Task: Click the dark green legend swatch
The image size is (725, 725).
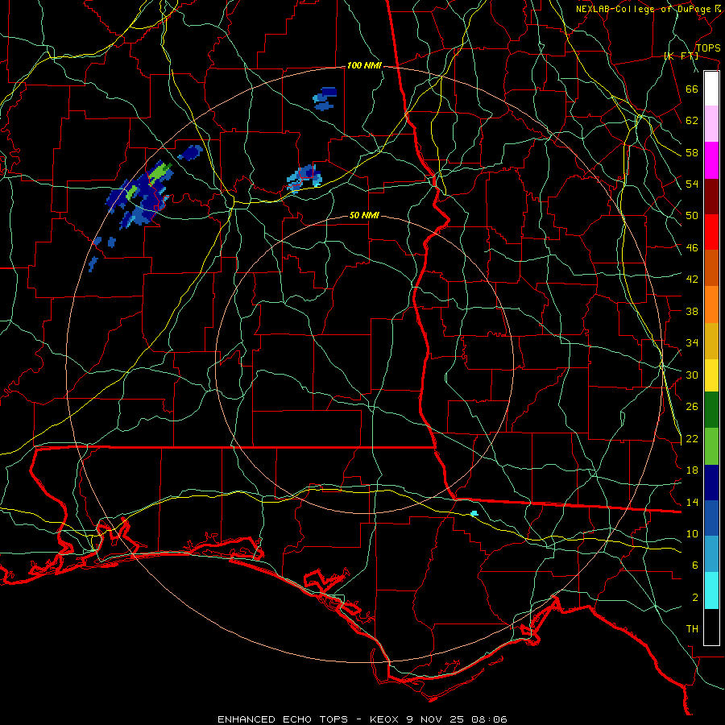Action: [x=711, y=410]
